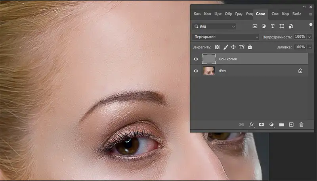The width and height of the screenshot is (317, 181).
Task: Delete layer with trash icon
Action: [x=301, y=125]
